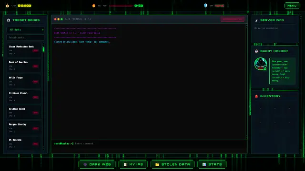Click the red terminal window dot
Screen dimensions: 305x171
tap(55, 19)
